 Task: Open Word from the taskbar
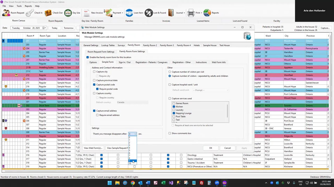click(148, 183)
